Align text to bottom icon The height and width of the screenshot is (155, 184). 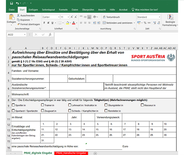(89, 17)
